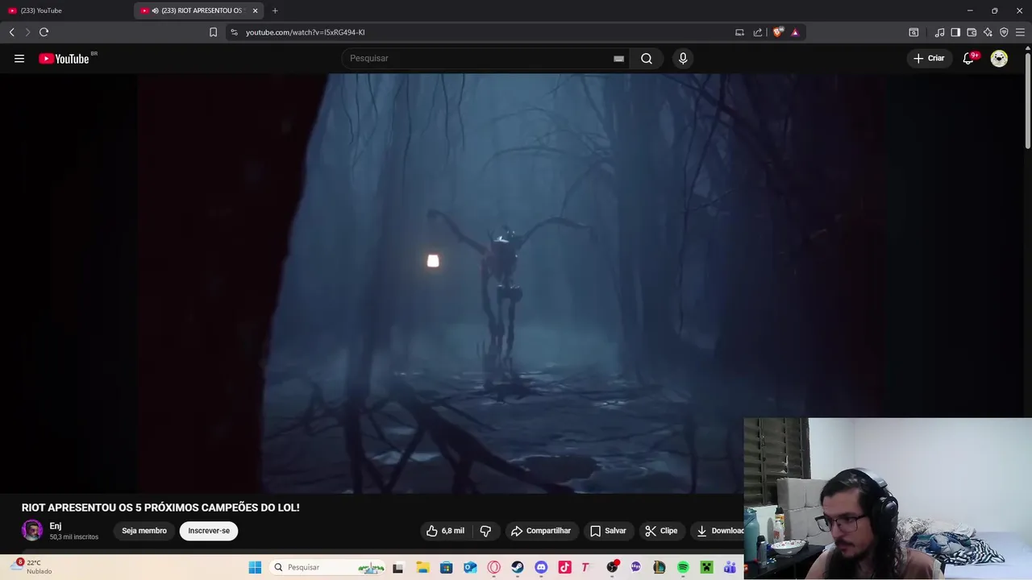Open the weather widget 22°C Nublado
This screenshot has width=1032, height=580.
(x=32, y=567)
